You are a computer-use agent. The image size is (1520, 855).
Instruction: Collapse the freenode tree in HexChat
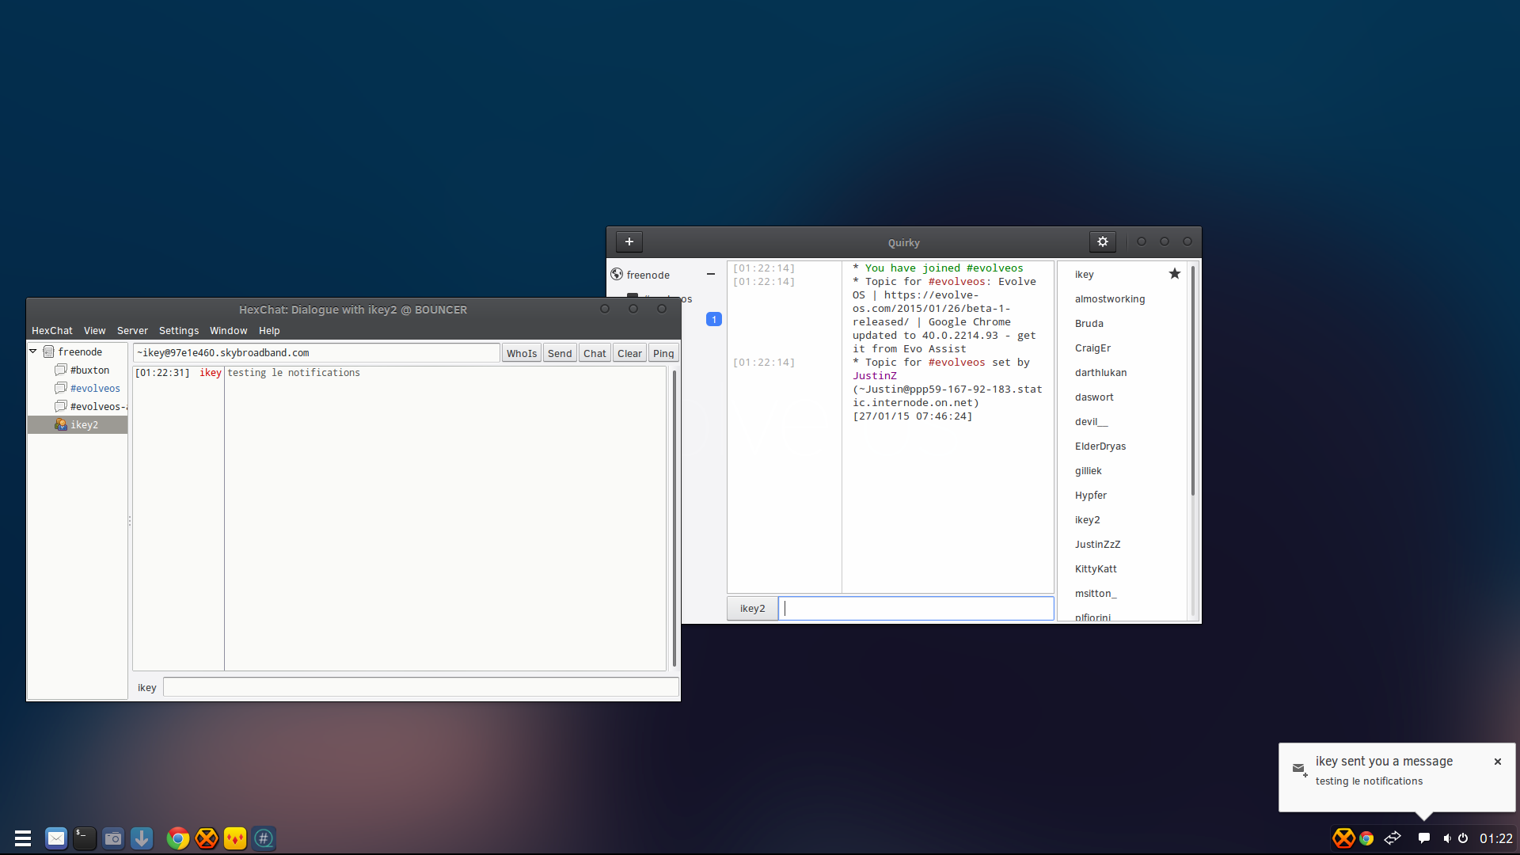coord(33,351)
